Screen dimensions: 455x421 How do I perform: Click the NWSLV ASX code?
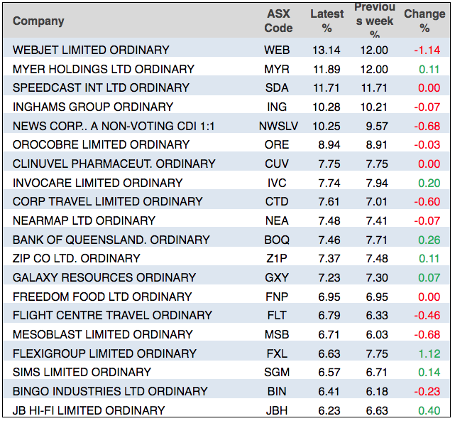[x=277, y=126]
